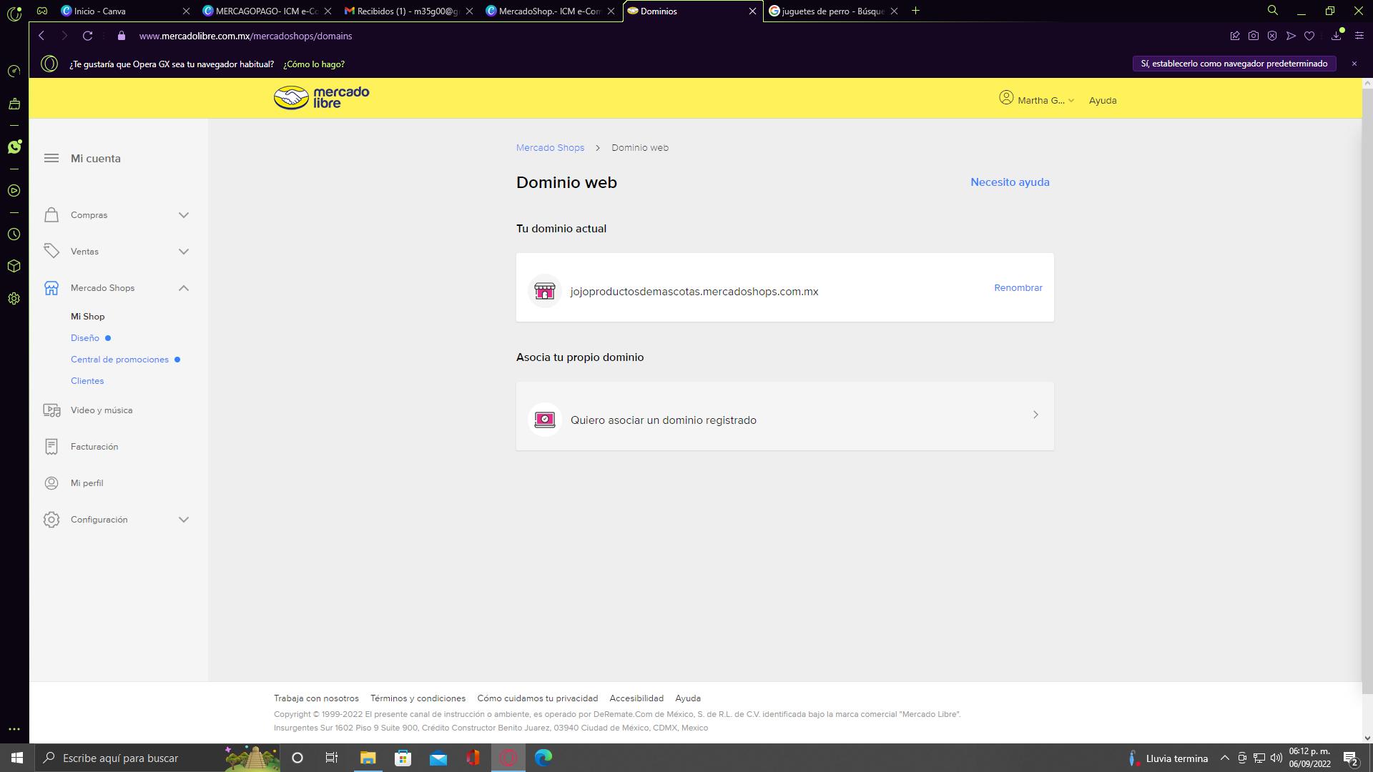Open the Opera sidebar settings gear
This screenshot has width=1373, height=772.
click(x=14, y=299)
